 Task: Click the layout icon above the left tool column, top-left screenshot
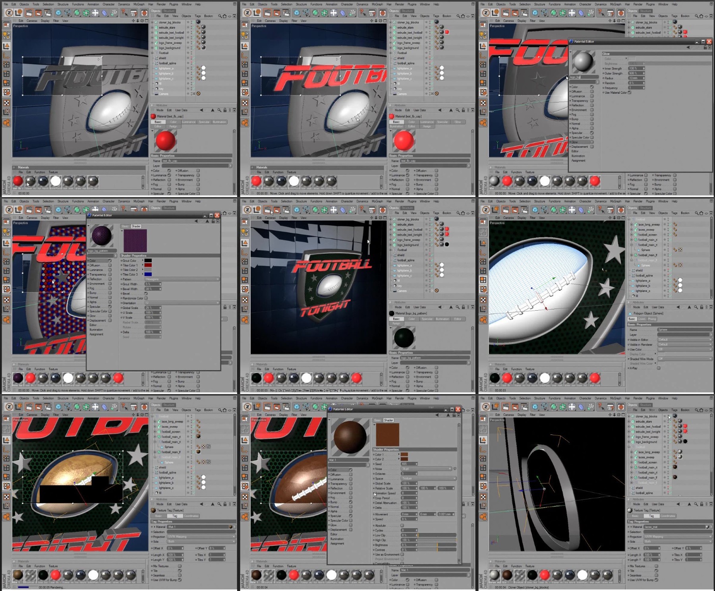[6, 25]
